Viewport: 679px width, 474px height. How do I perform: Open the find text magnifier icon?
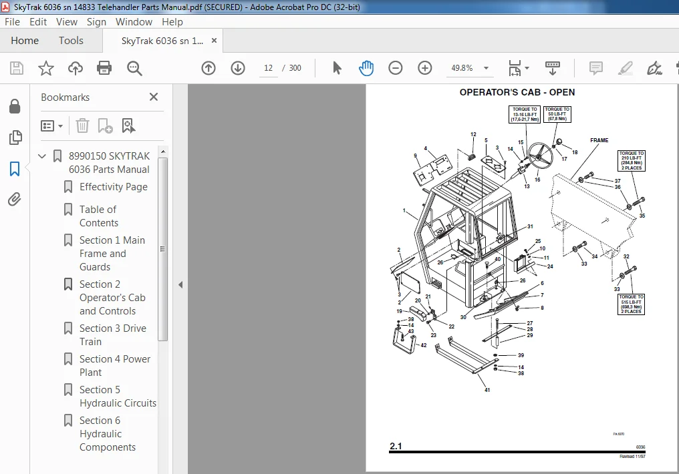[134, 68]
